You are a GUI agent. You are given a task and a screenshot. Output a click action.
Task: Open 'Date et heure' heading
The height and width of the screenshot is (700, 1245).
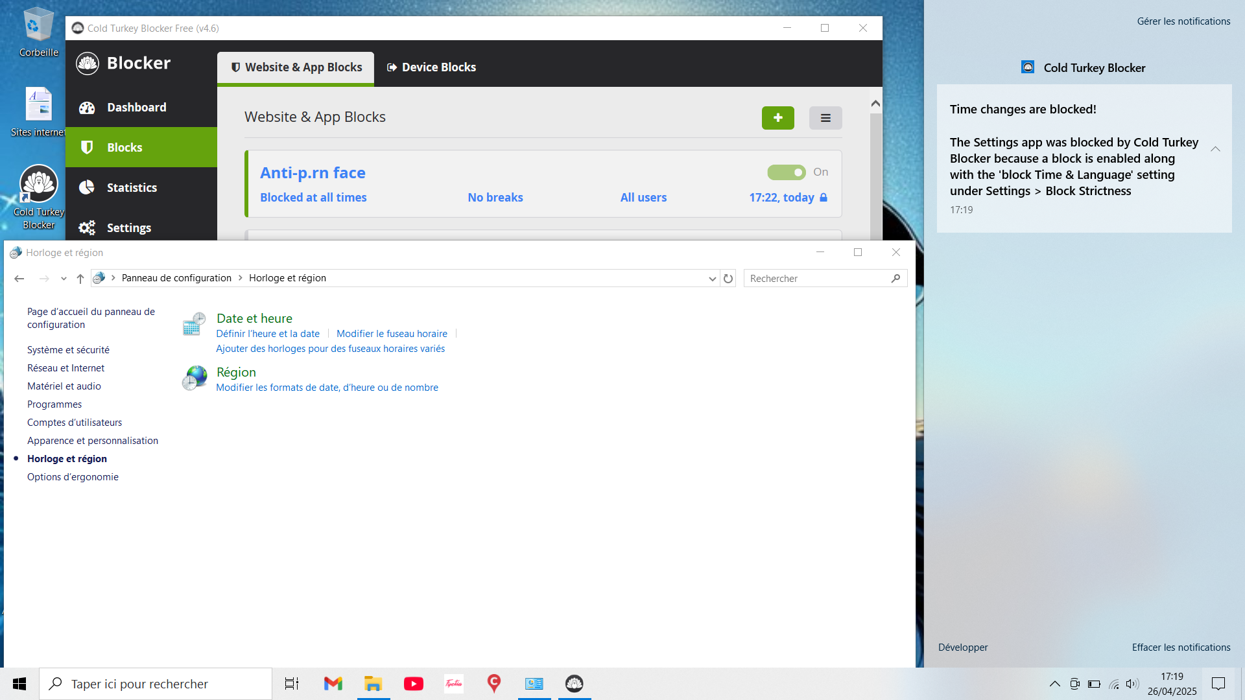pos(254,318)
